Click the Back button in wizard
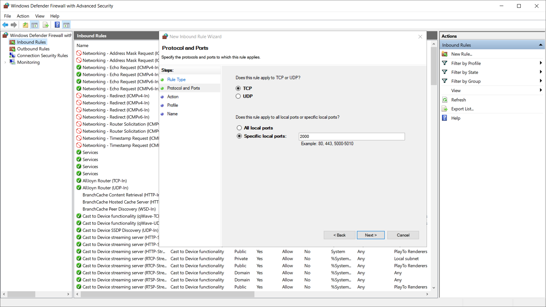 340,235
